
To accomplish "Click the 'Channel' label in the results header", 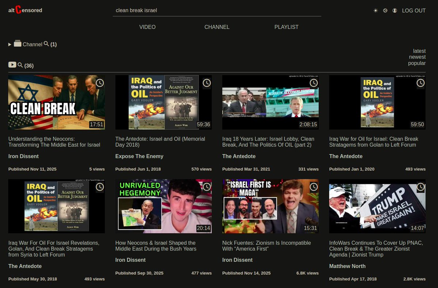I will 32,44.
